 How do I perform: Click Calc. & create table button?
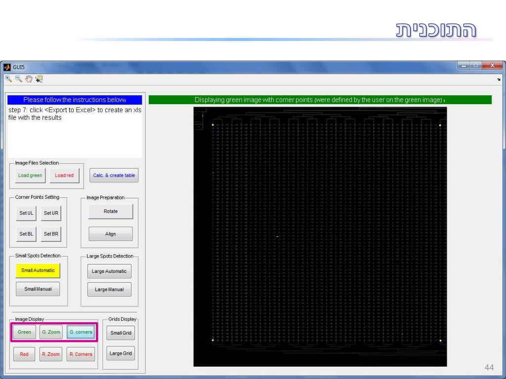(114, 175)
